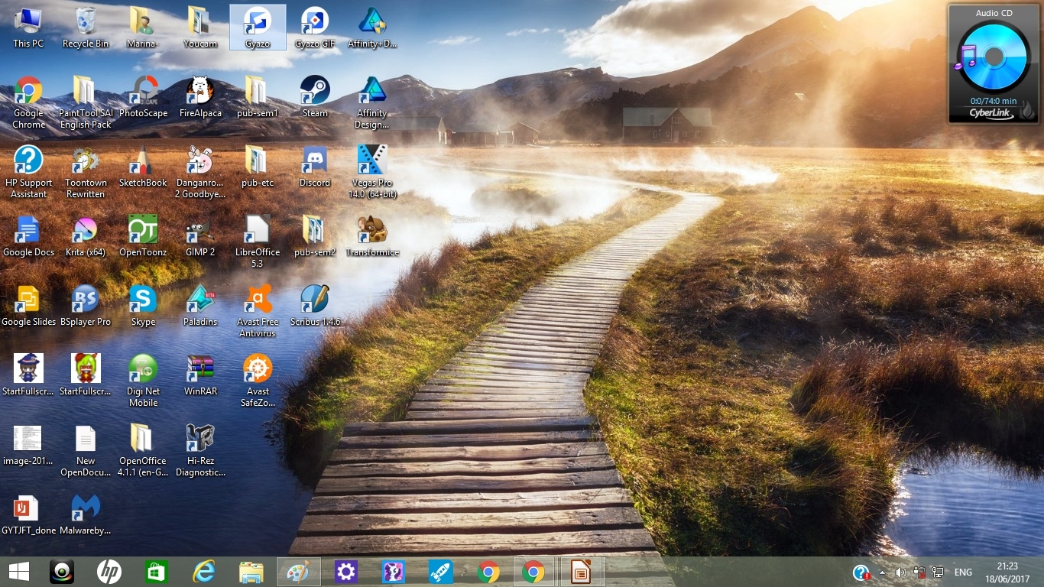Click the Discord desktop shortcut
The width and height of the screenshot is (1044, 587).
tap(315, 167)
